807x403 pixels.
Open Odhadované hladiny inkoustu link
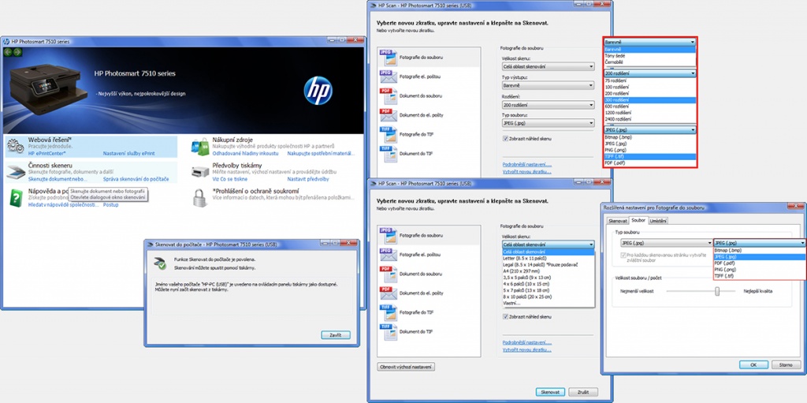click(246, 153)
